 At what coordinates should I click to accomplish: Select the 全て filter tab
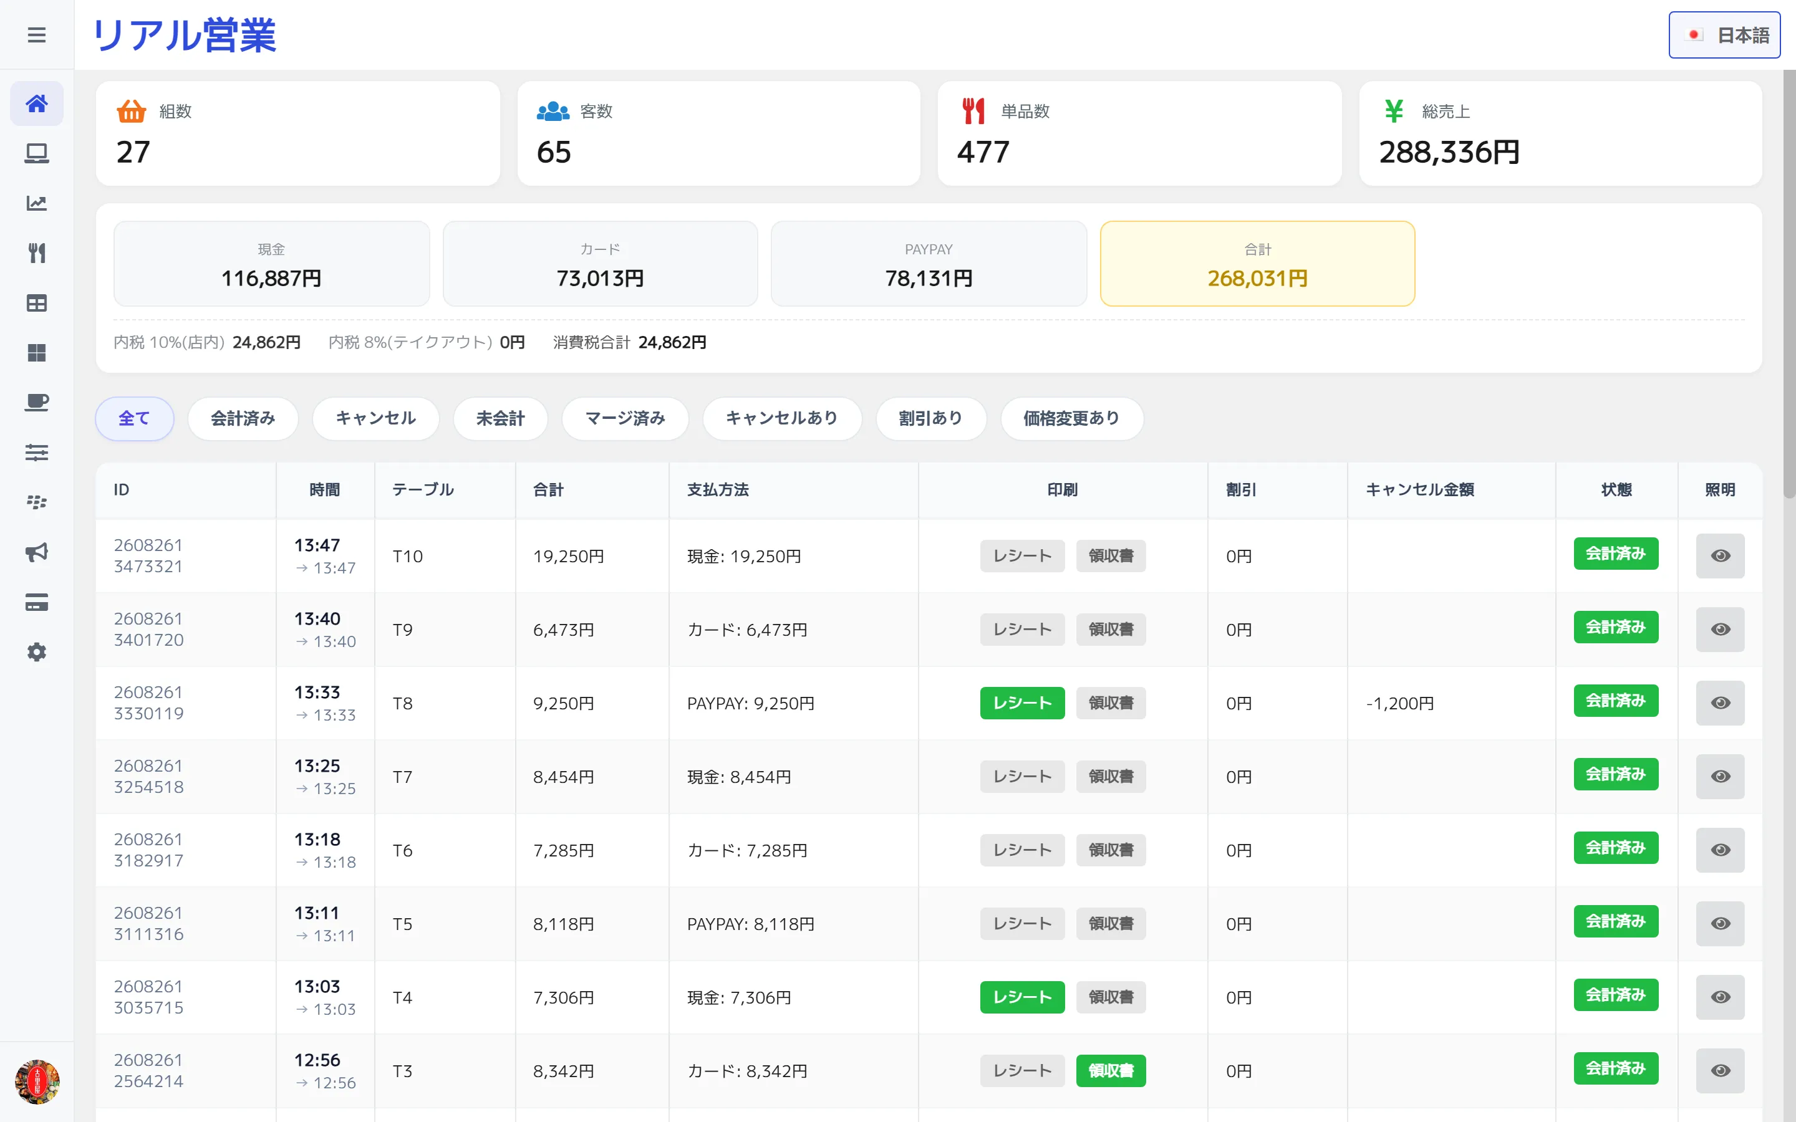pos(134,418)
